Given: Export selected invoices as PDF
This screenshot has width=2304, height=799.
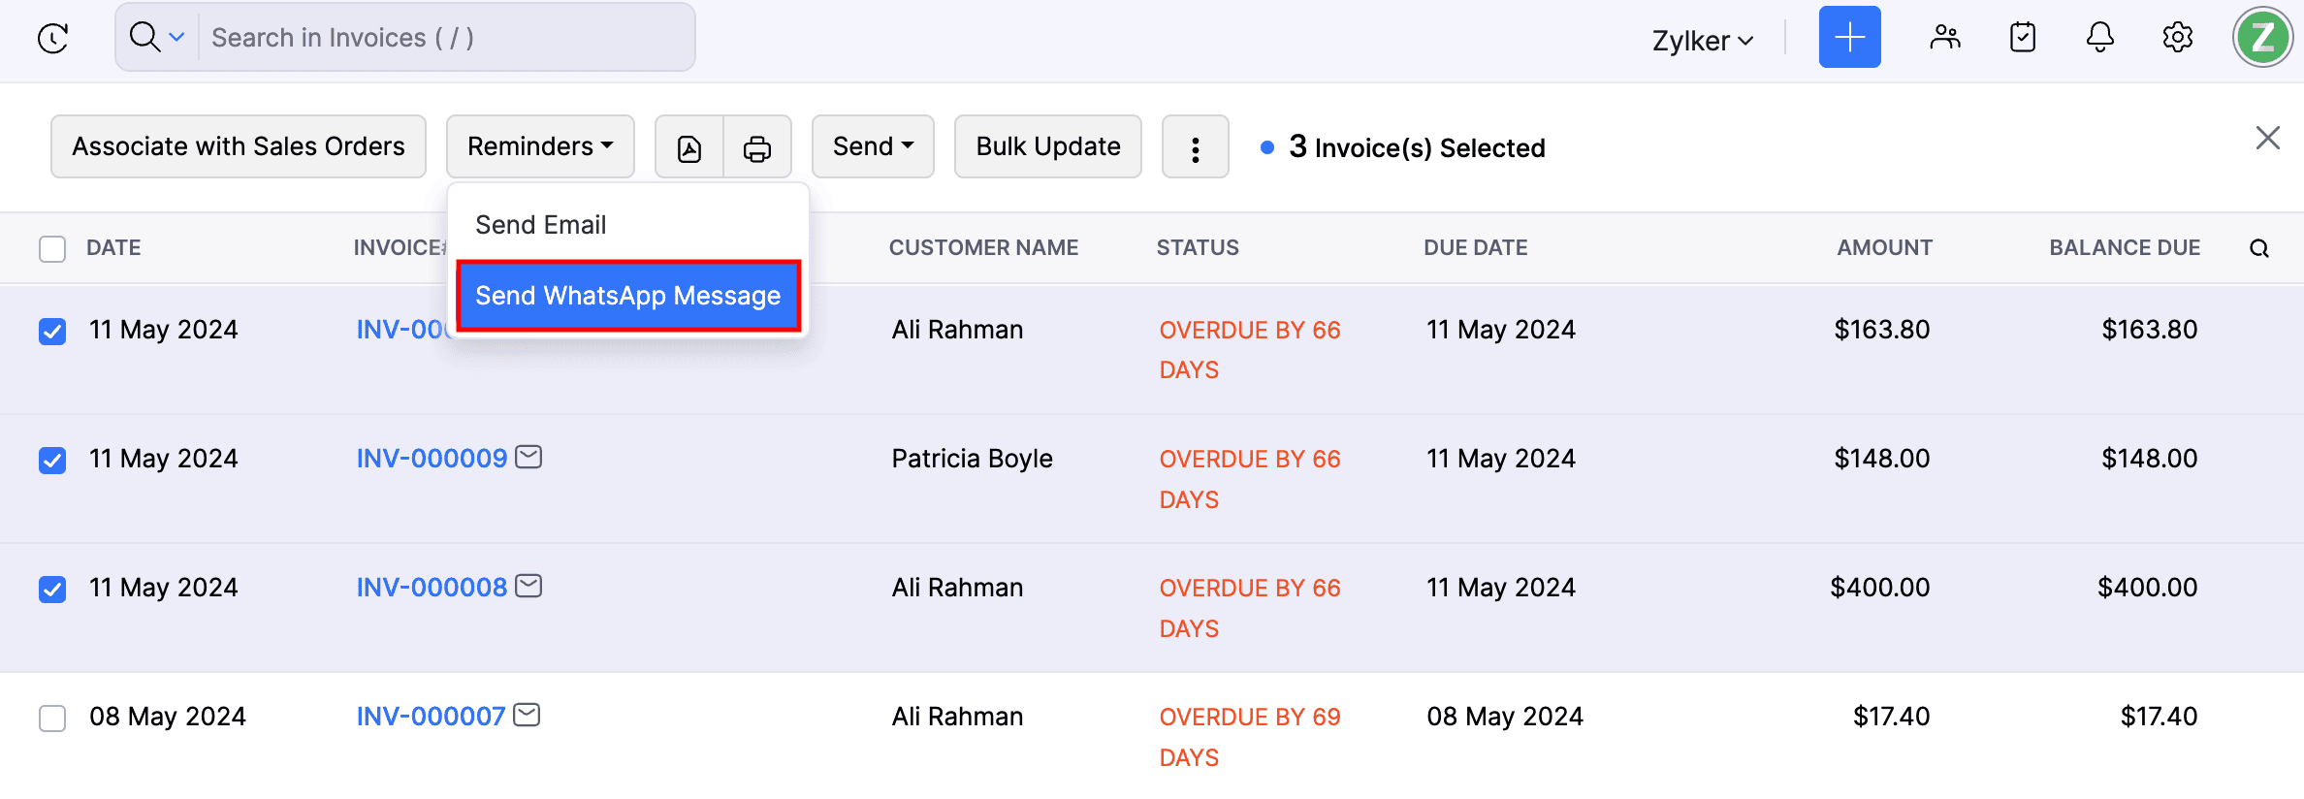Looking at the screenshot, I should pos(689,147).
